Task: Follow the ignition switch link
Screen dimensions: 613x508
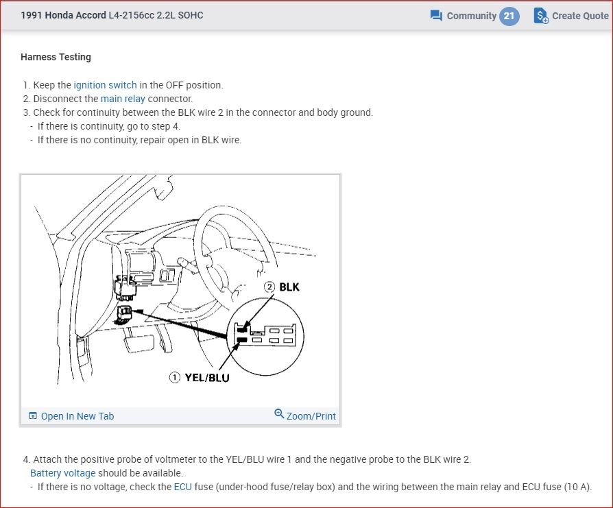Action: pyautogui.click(x=105, y=85)
